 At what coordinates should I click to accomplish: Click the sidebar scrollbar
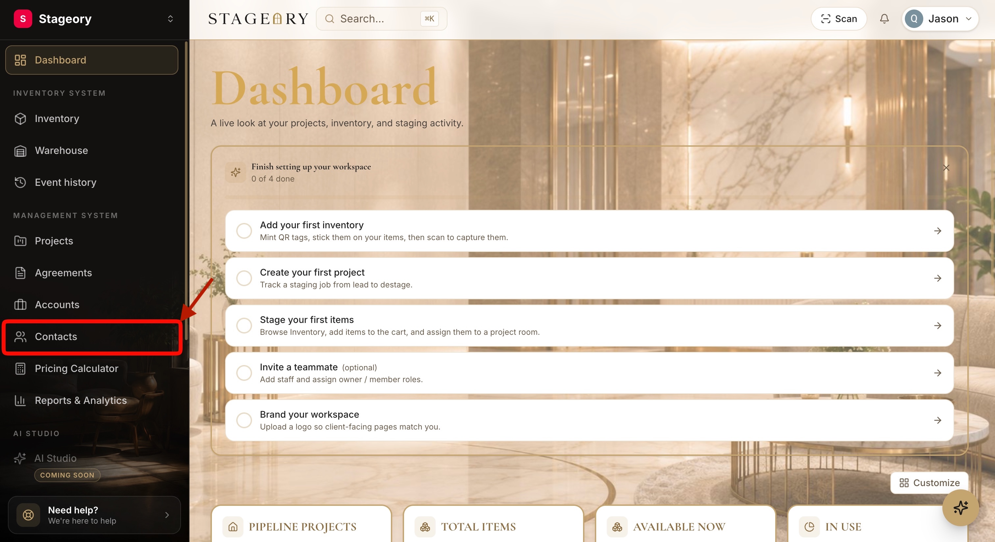pyautogui.click(x=186, y=191)
